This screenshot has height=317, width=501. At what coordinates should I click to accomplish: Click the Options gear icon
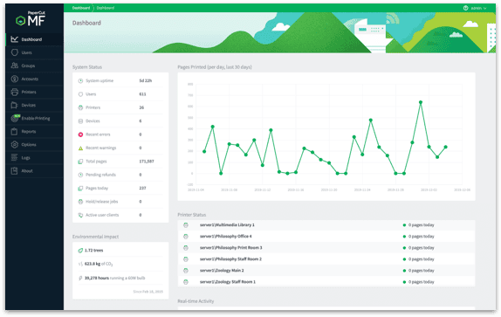tap(14, 144)
